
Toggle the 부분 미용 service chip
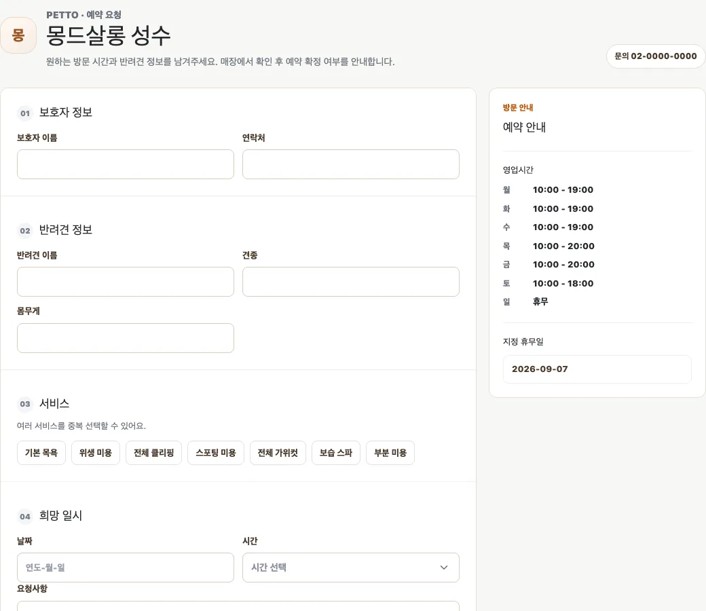pos(390,453)
